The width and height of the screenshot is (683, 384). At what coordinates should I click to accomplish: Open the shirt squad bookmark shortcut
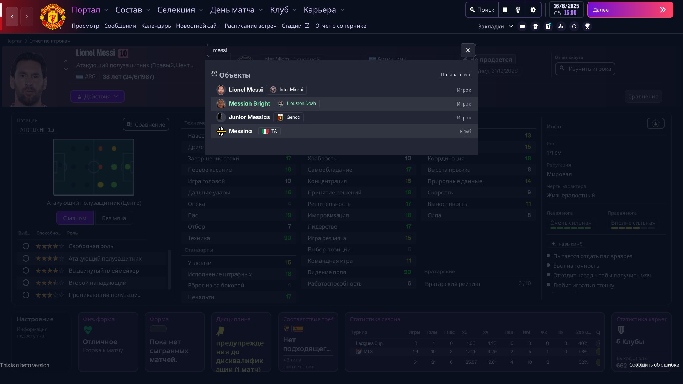[x=535, y=26]
